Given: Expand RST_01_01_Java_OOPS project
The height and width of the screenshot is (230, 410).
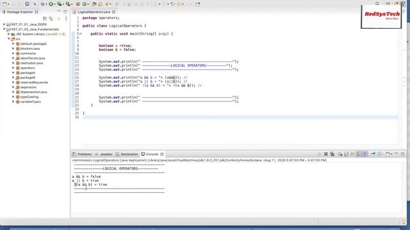Looking at the screenshot, I should [4, 24].
